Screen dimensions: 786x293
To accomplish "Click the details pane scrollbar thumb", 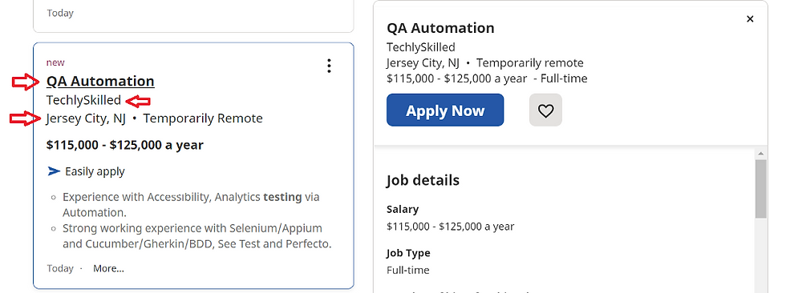I will pyautogui.click(x=761, y=188).
